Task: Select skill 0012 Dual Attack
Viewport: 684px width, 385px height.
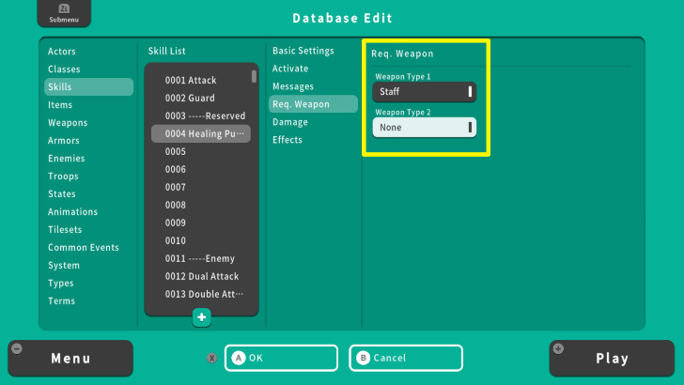Action: [x=201, y=277]
